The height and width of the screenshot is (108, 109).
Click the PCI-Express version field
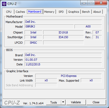[x=68, y=76]
